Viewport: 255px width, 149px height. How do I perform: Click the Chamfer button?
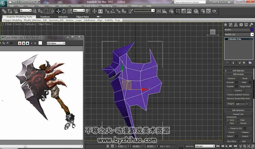[230, 87]
